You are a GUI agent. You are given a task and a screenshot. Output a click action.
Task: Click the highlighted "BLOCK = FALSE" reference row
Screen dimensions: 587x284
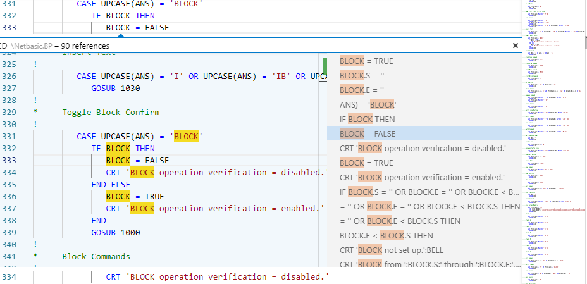pyautogui.click(x=424, y=133)
